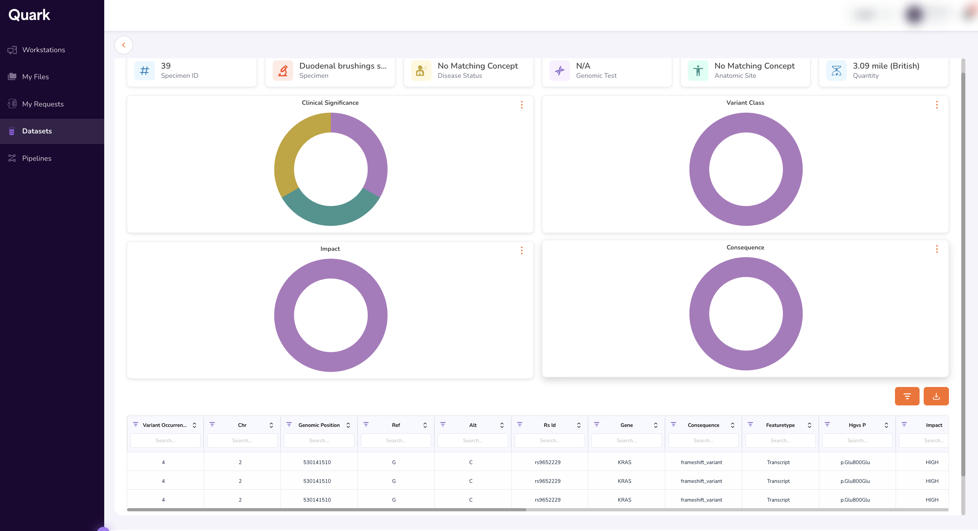Click the Workstations sidebar icon

click(12, 49)
